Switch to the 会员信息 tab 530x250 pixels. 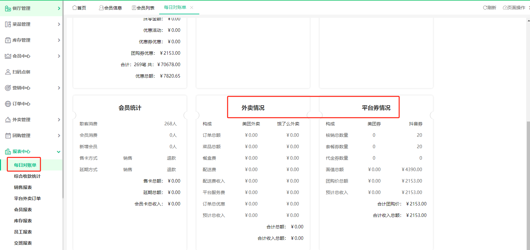(x=110, y=8)
